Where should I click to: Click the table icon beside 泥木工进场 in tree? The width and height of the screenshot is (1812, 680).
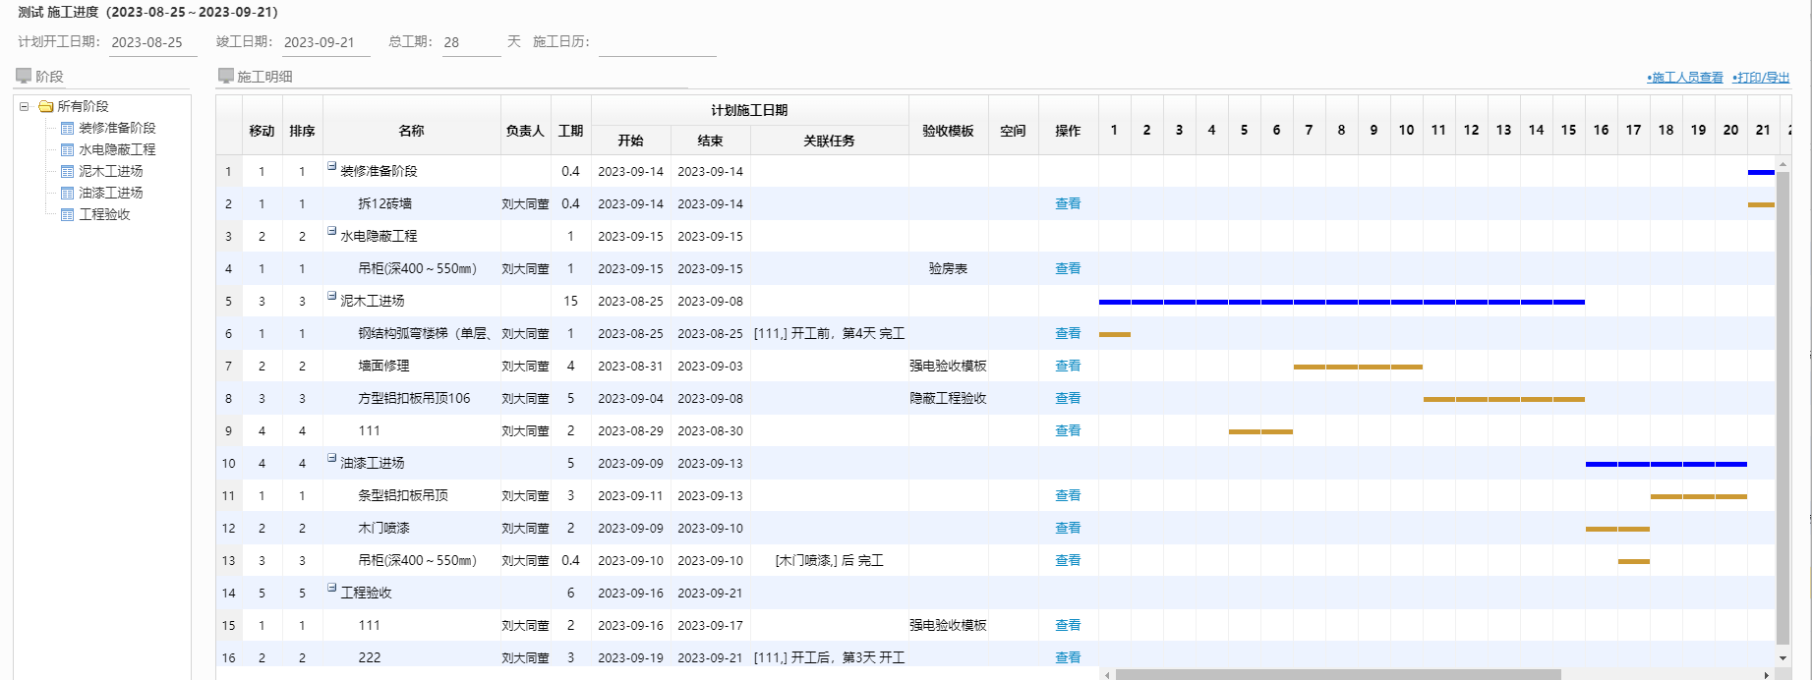click(x=67, y=171)
